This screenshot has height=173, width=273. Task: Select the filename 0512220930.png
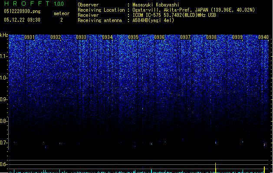pos(22,11)
